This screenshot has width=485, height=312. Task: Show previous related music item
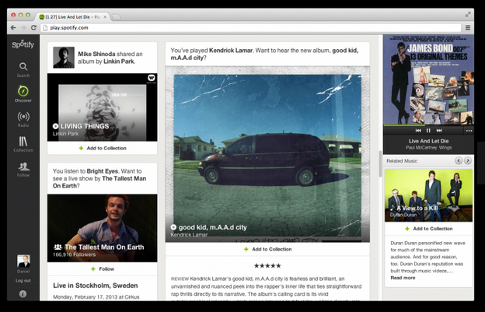459,160
